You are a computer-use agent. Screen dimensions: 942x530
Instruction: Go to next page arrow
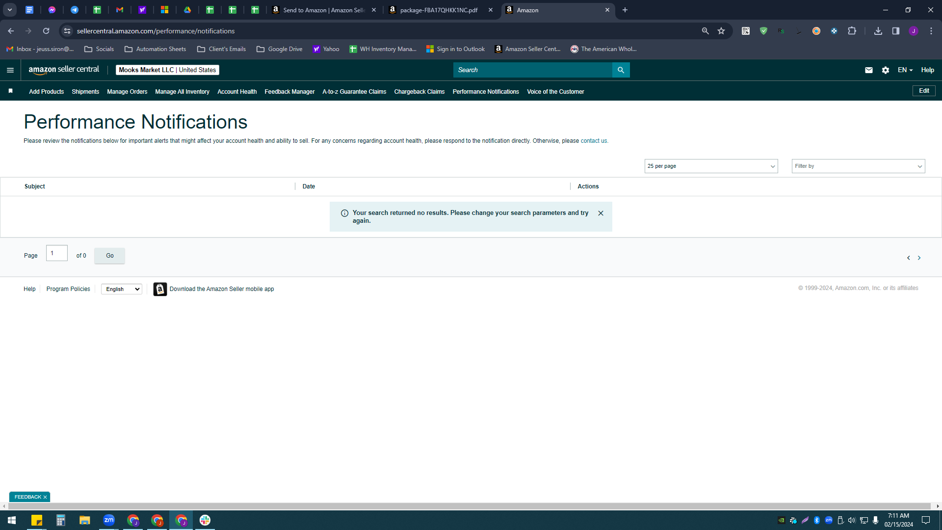[x=919, y=258]
